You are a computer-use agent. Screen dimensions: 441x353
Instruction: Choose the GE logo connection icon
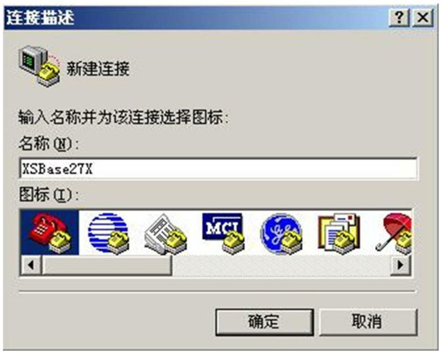pos(281,234)
